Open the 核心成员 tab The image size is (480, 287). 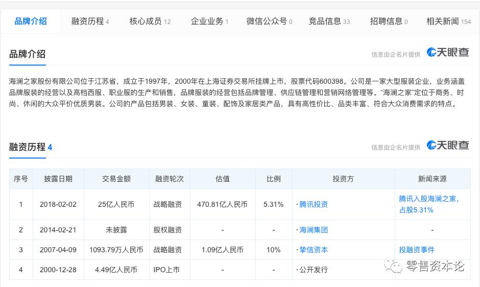150,21
